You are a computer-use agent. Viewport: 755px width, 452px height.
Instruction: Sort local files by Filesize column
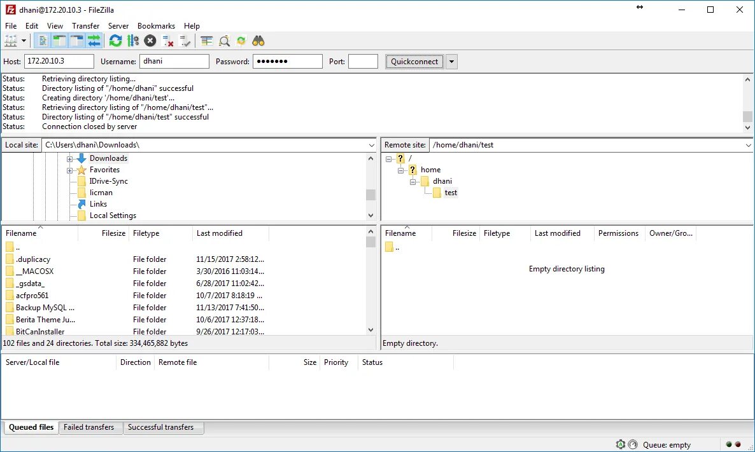point(104,233)
